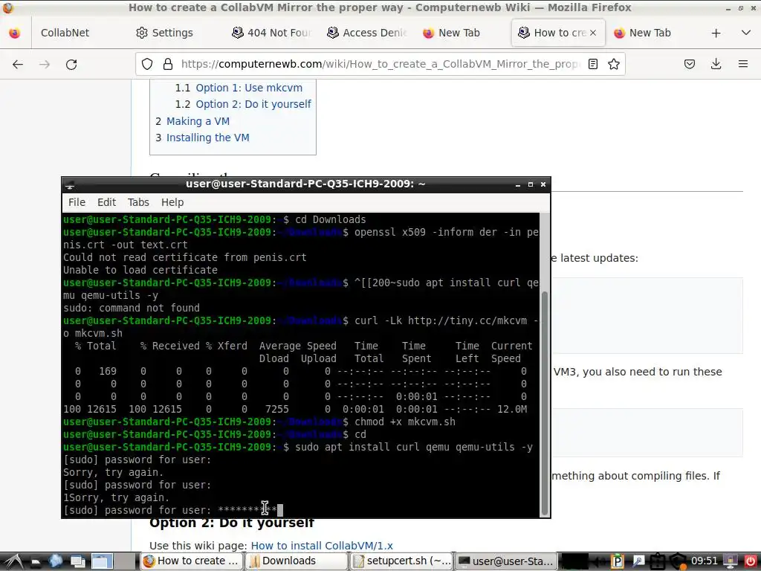
Task: Click the Firefox back arrow
Action: pos(18,64)
